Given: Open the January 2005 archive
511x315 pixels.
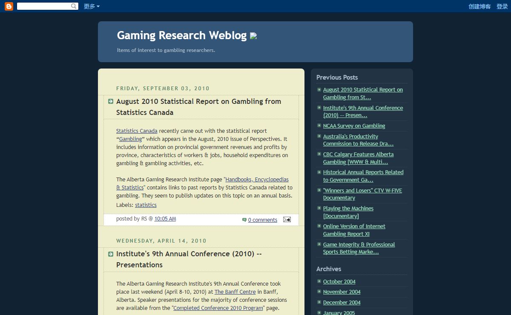Looking at the screenshot, I should point(339,313).
